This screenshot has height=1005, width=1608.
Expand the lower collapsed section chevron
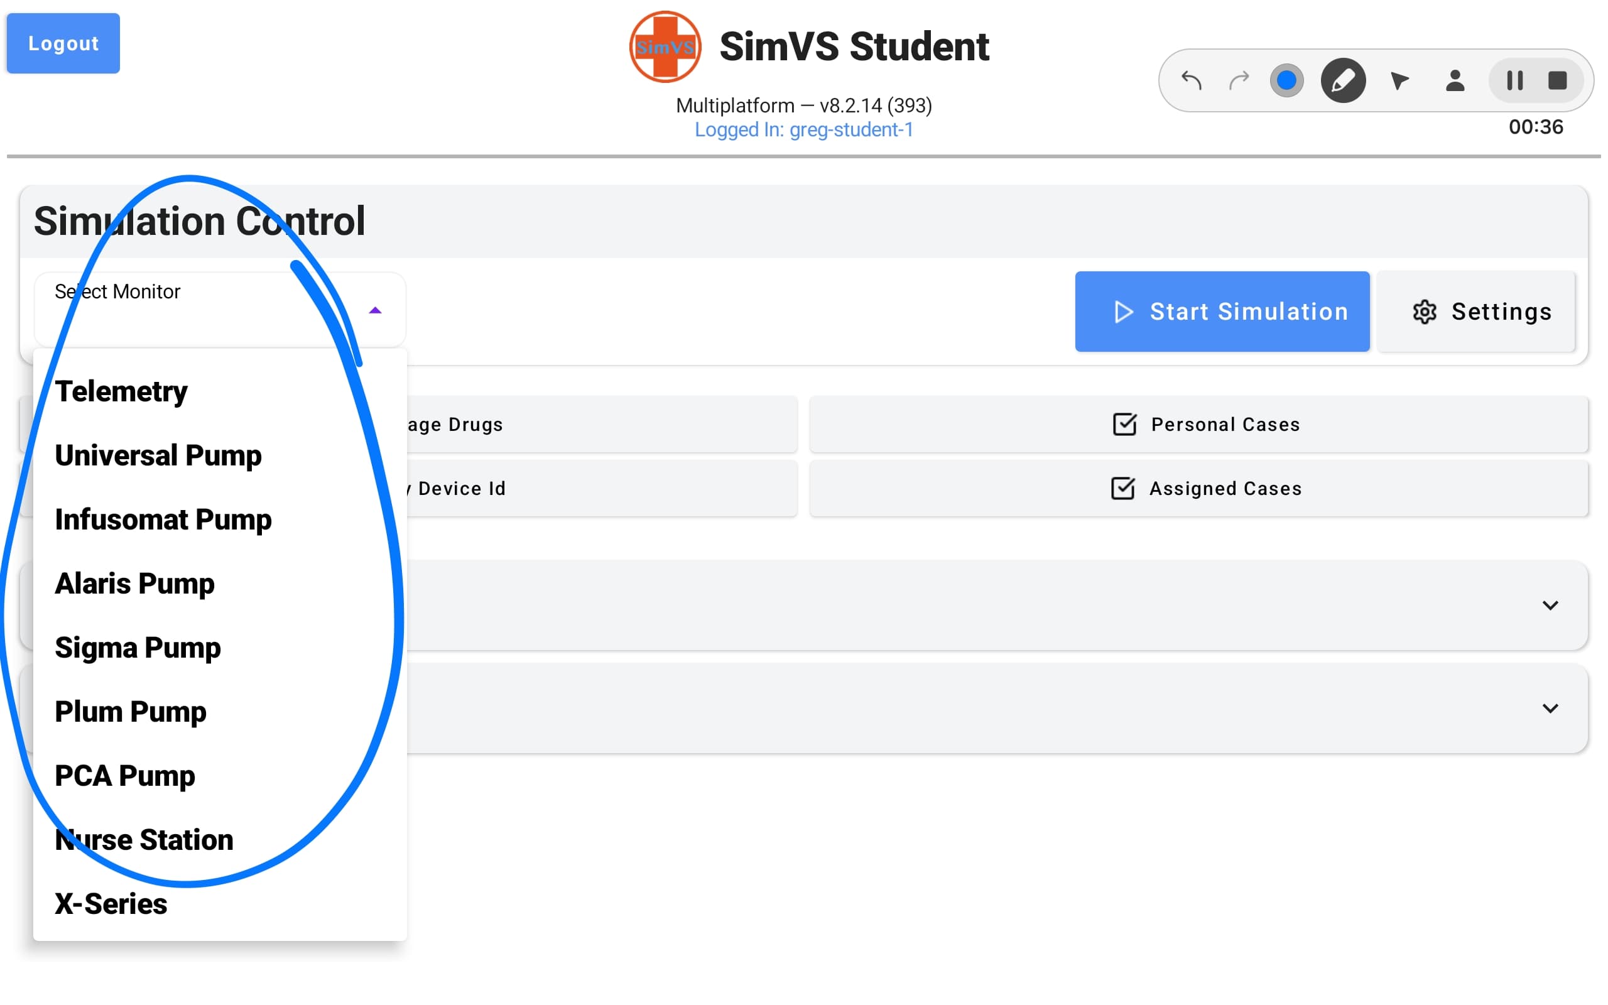click(1551, 708)
